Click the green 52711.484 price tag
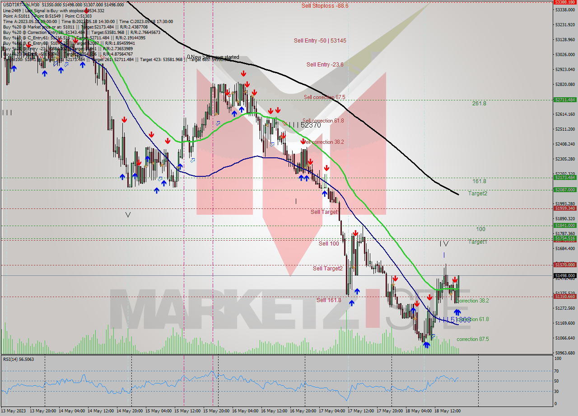The height and width of the screenshot is (416, 578). pos(565,100)
